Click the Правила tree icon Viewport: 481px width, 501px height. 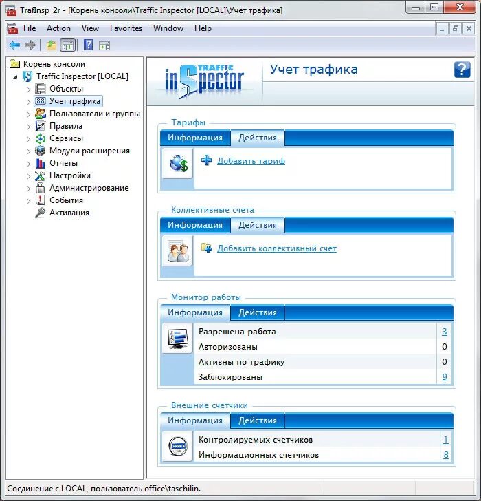[40, 126]
